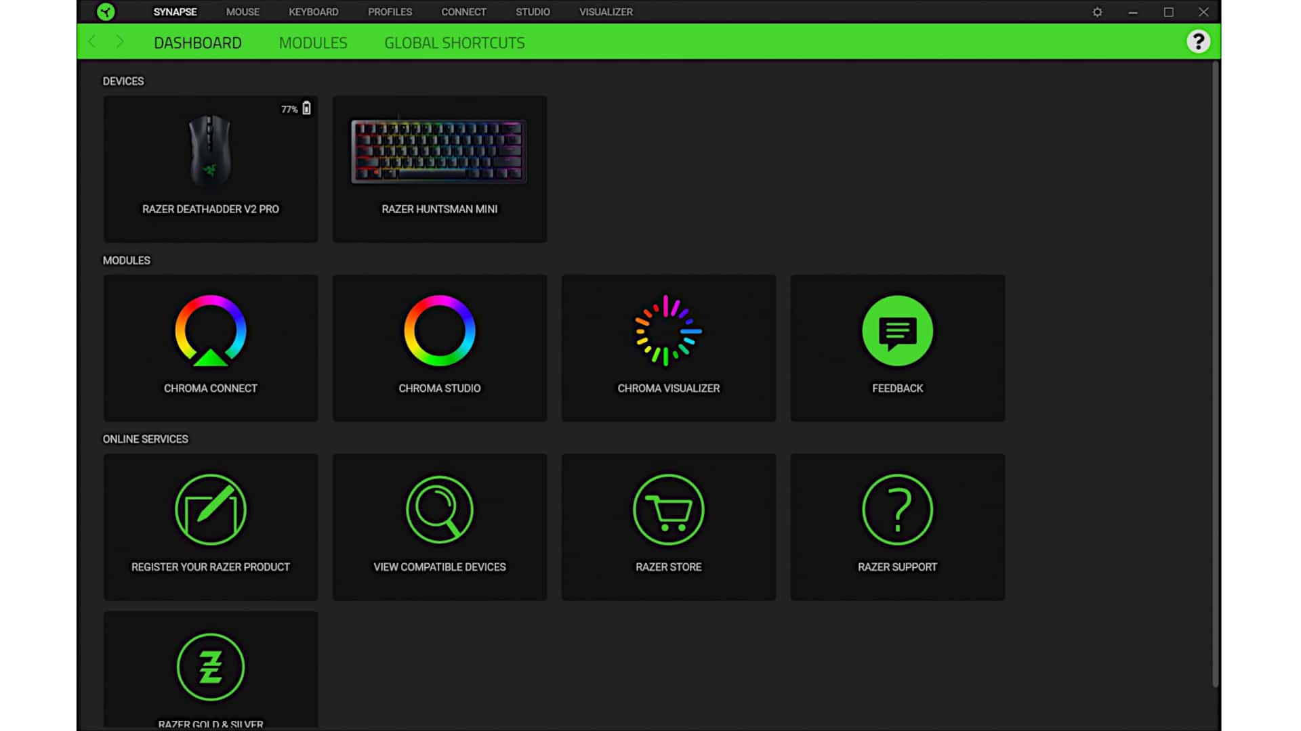This screenshot has width=1301, height=731.
Task: Go back with the left arrow
Action: 92,42
